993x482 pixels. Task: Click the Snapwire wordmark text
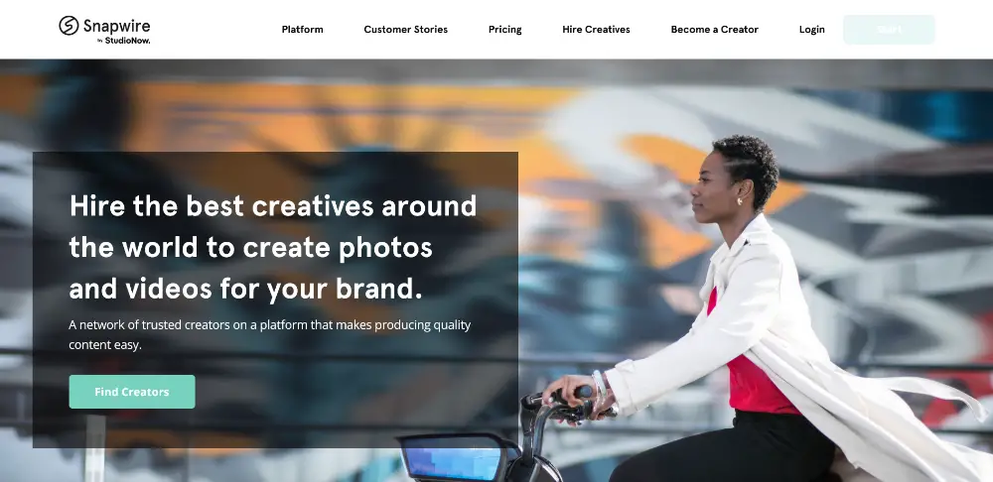point(116,26)
